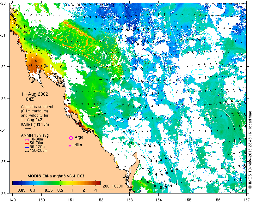Click the chlorophyll color bar scale
The width and height of the screenshot is (253, 202).
(x=57, y=183)
